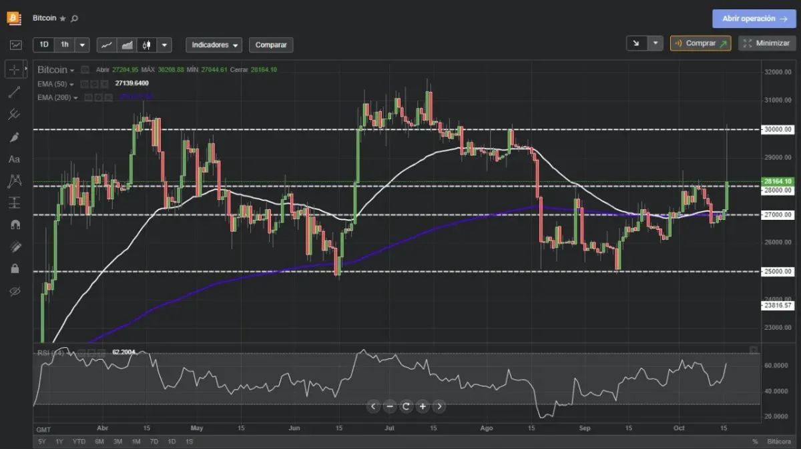Screen dimensions: 801x449
Task: Toggle EMA (200) visibility eye
Action: click(x=88, y=97)
